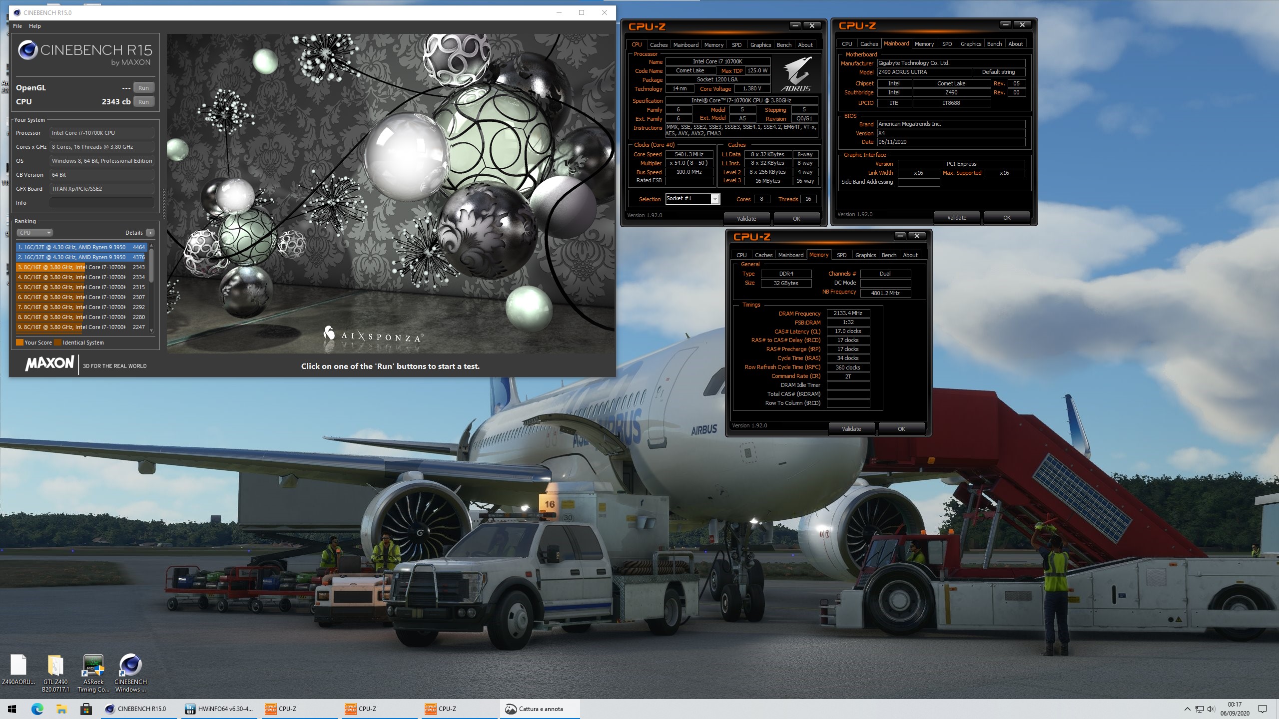Click the AORUS logo in CPU-Z
This screenshot has height=719, width=1279.
(796, 74)
